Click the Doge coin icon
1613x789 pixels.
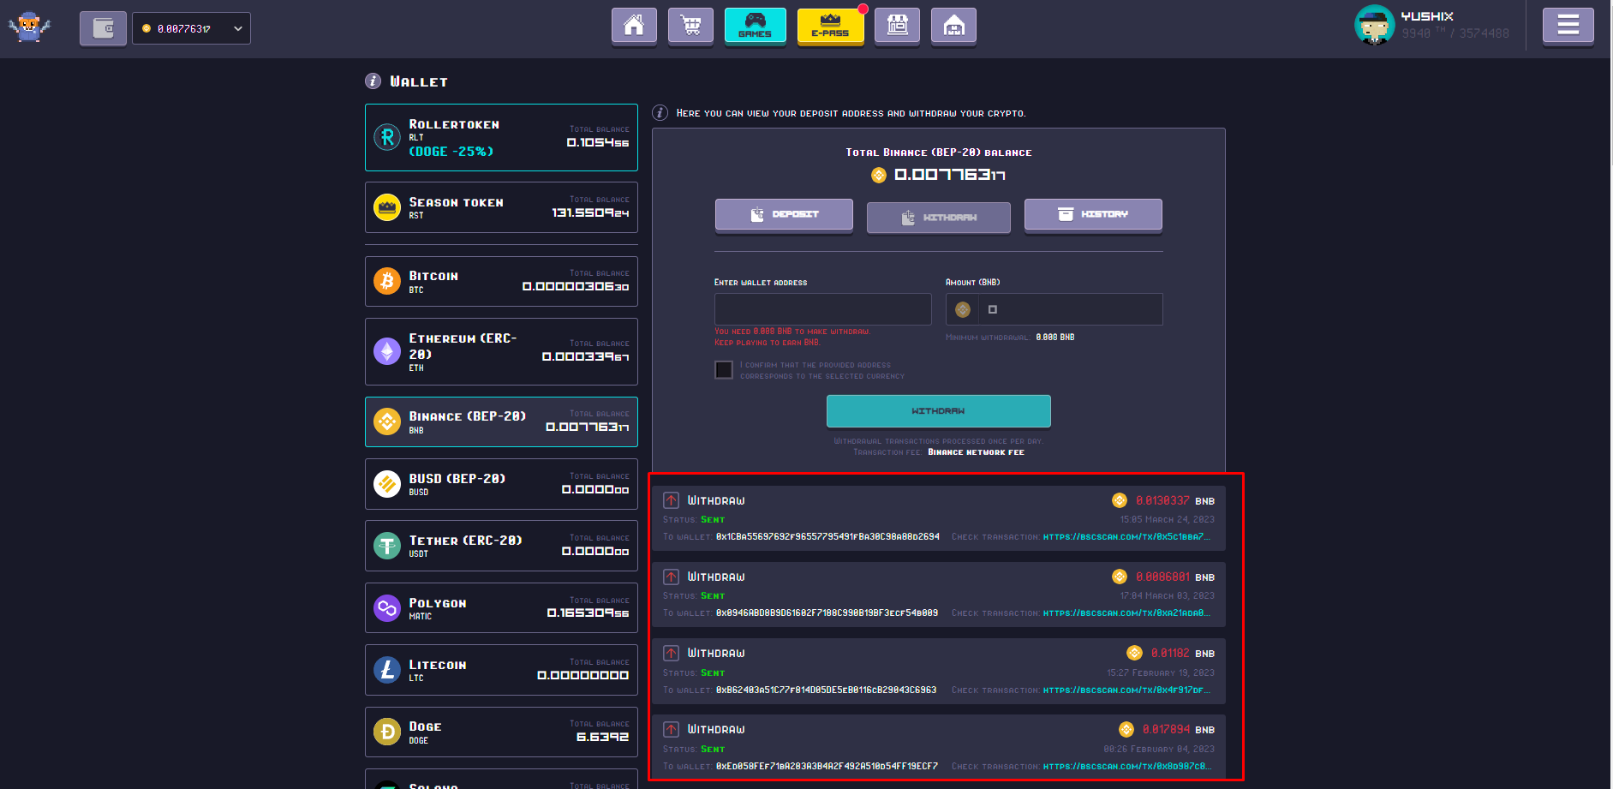click(387, 732)
